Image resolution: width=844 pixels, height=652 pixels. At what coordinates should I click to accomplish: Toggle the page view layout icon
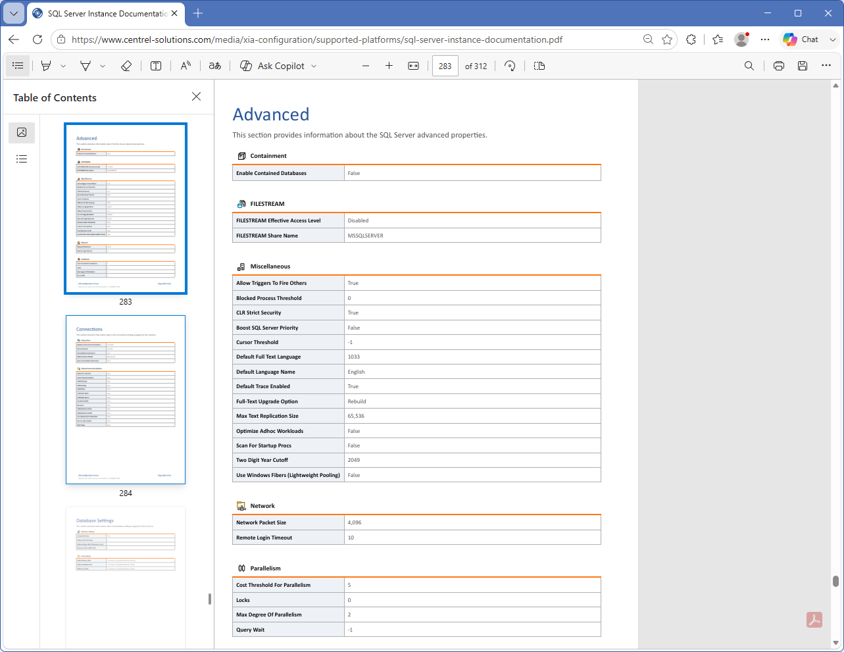(539, 66)
